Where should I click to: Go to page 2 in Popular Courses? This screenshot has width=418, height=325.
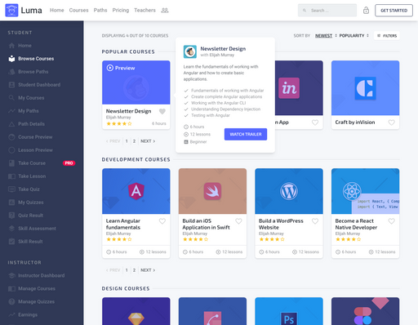(134, 141)
